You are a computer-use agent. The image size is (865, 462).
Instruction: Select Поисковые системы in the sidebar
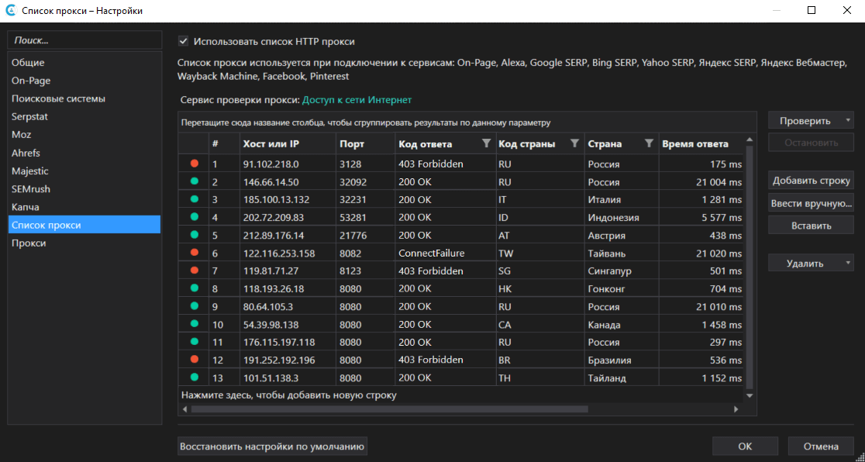(84, 98)
